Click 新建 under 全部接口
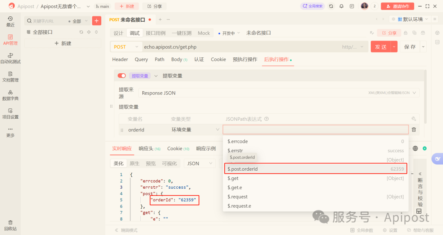This screenshot has width=443, height=235. (x=63, y=43)
